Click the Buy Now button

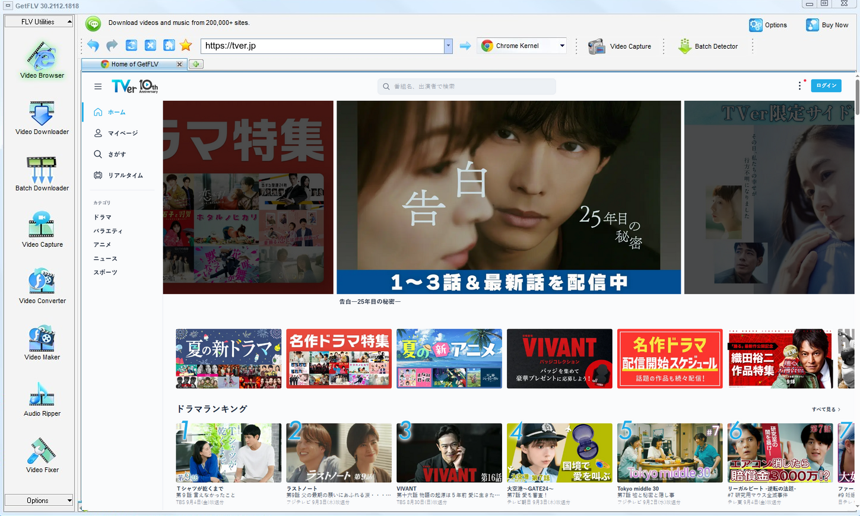click(x=827, y=25)
